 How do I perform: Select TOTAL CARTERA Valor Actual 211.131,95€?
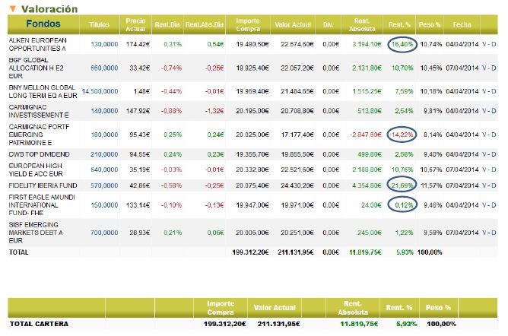click(x=278, y=324)
